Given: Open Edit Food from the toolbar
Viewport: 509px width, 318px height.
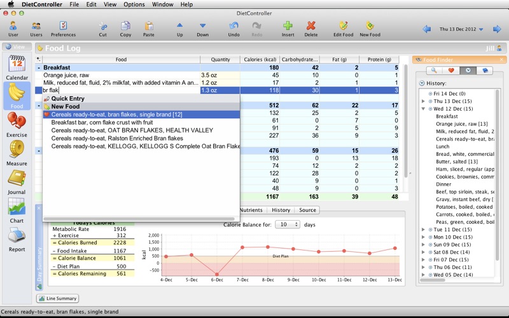Looking at the screenshot, I should click(x=343, y=29).
